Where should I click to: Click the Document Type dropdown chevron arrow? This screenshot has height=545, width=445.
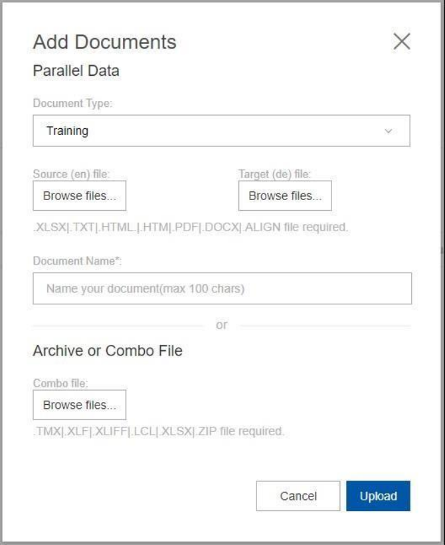[x=389, y=131]
